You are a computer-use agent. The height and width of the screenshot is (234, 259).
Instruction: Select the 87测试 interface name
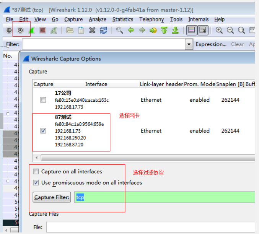coord(63,117)
